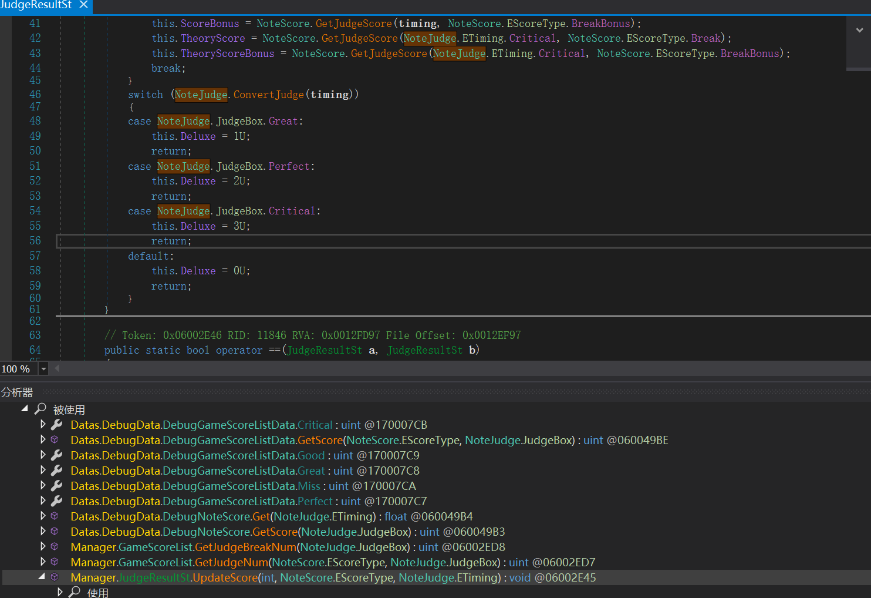Image resolution: width=871 pixels, height=598 pixels.
Task: Click the 使用 search magnifier icon
Action: (x=75, y=592)
